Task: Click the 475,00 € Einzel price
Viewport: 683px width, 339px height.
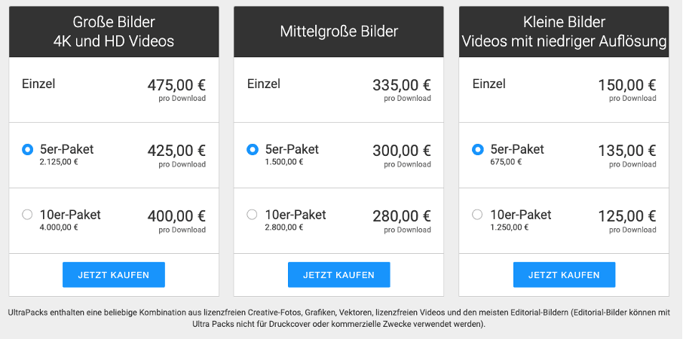Action: click(176, 85)
